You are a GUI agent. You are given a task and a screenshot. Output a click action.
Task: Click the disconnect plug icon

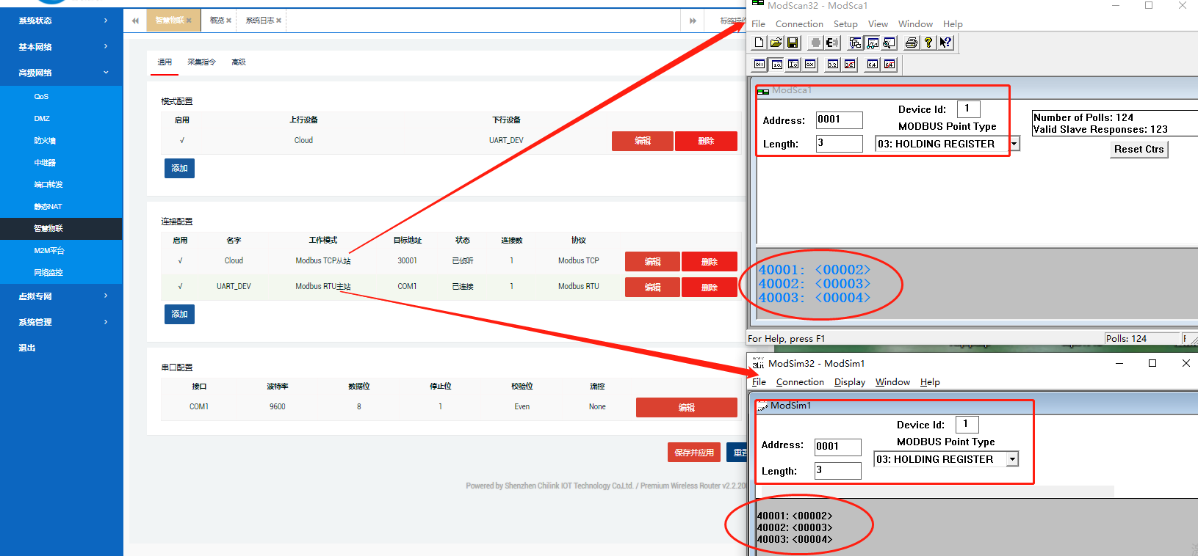point(832,43)
